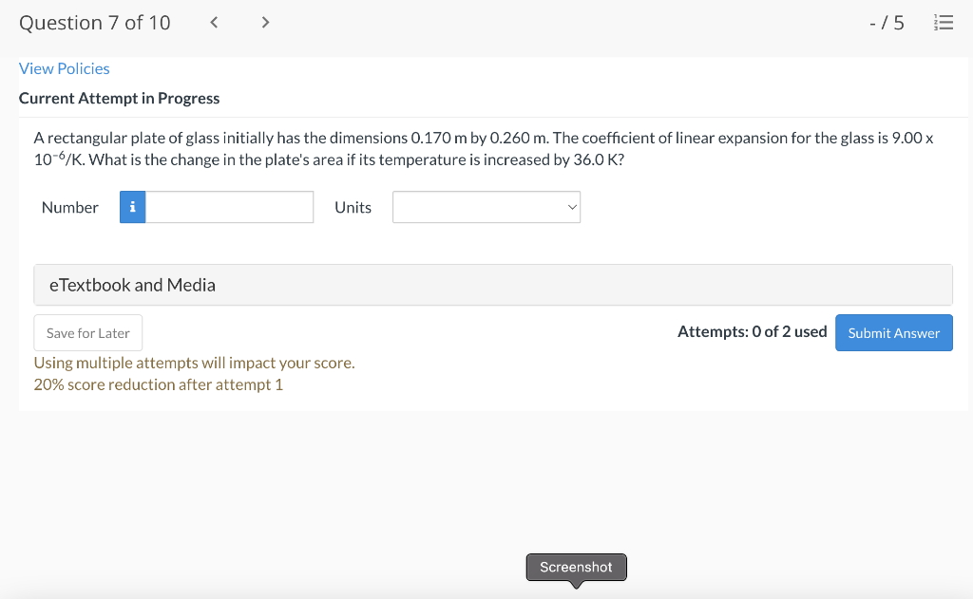Viewport: 973px width, 599px height.
Task: Click the Attempts: 0 of 2 used text
Action: coord(752,331)
